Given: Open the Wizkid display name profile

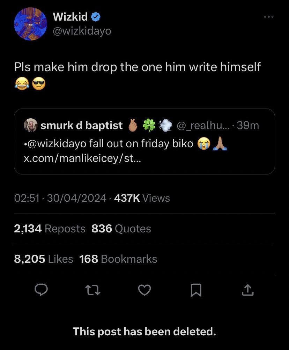Looking at the screenshot, I should [70, 16].
